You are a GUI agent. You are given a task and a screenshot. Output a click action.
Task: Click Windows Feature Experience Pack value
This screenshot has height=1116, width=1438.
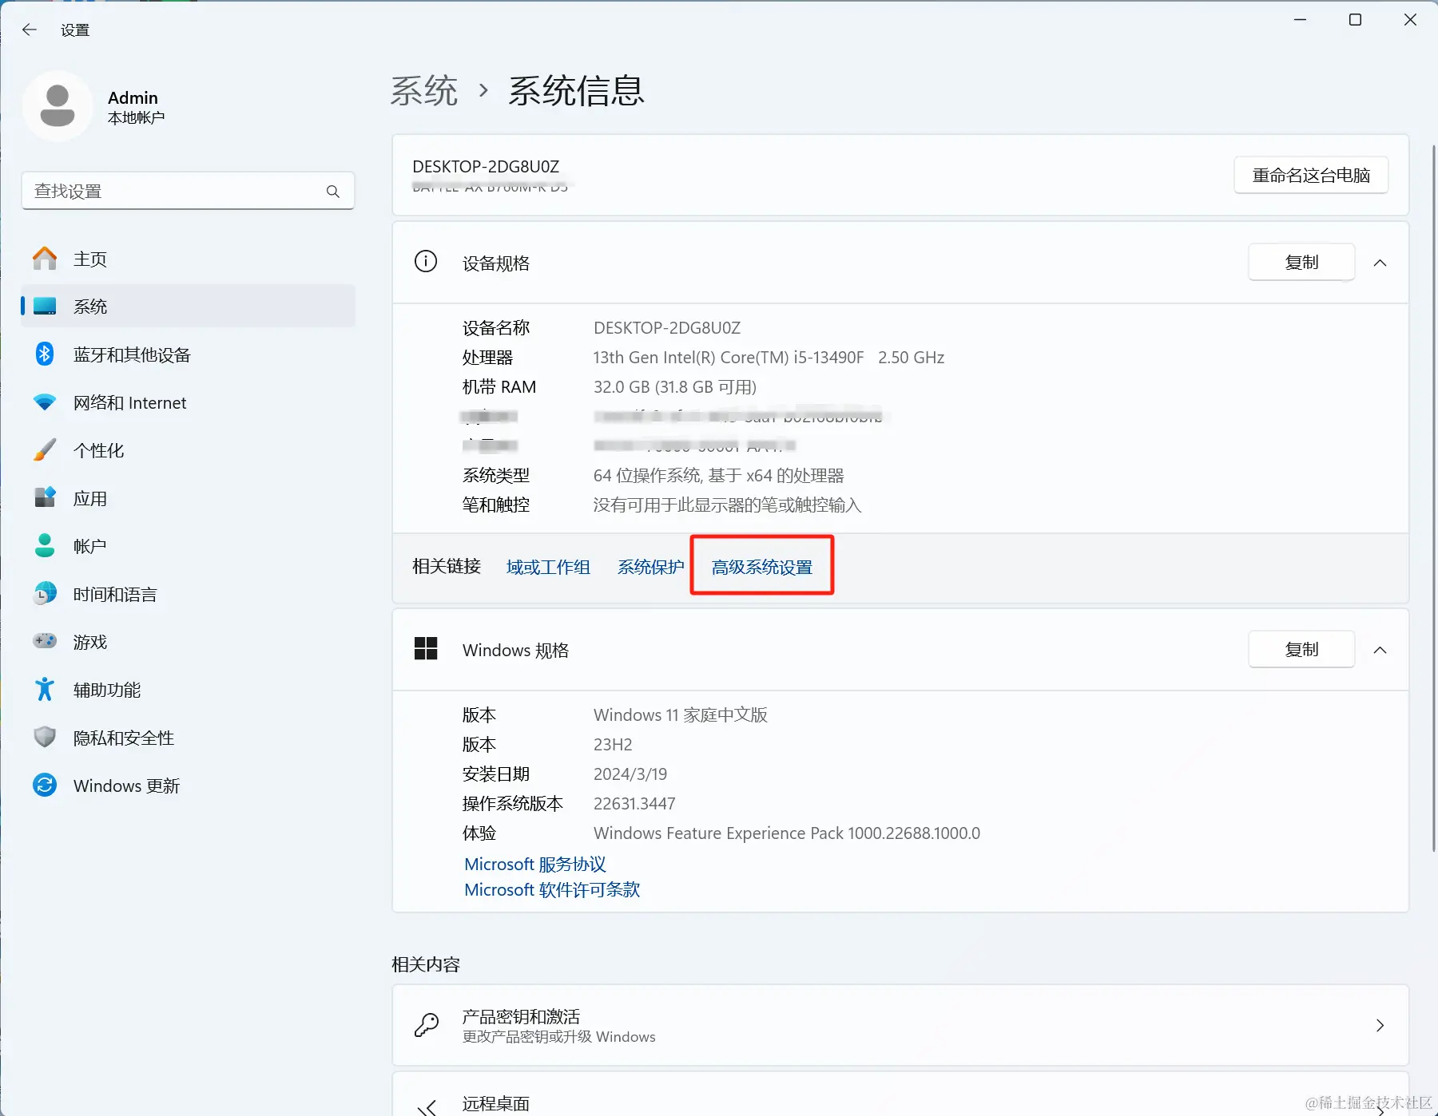click(787, 833)
